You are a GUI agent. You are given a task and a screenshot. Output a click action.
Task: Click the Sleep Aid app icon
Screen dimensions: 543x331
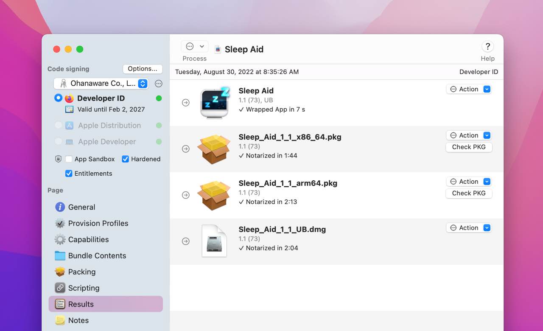pyautogui.click(x=214, y=103)
